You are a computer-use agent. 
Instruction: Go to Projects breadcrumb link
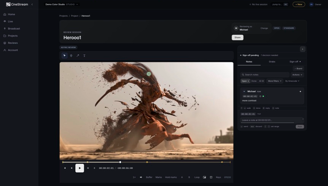click(64, 16)
